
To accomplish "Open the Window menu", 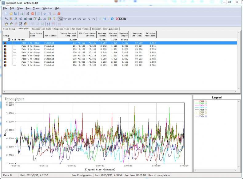I will click(47, 8).
